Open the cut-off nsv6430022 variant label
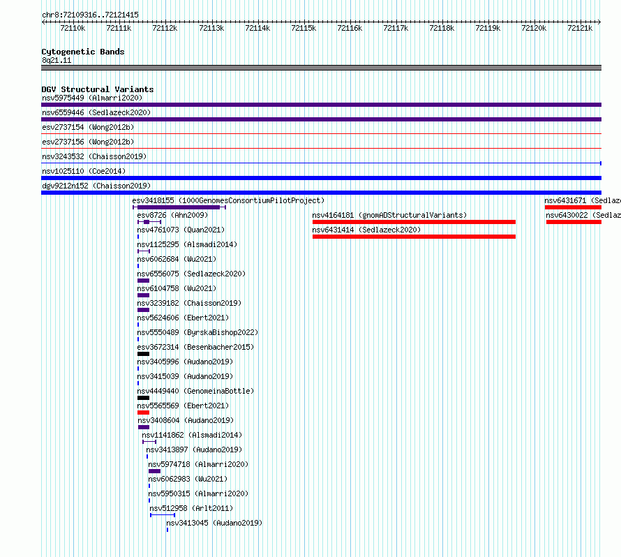 click(583, 215)
